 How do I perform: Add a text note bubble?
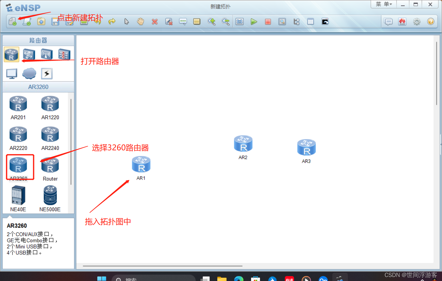[x=183, y=21]
